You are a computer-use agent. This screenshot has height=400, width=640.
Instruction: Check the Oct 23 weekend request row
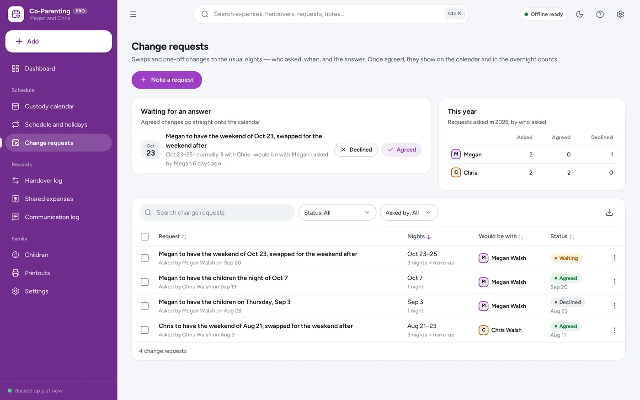[144, 258]
